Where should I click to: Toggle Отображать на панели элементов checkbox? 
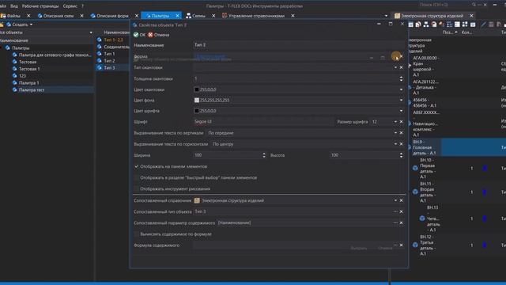(x=136, y=166)
